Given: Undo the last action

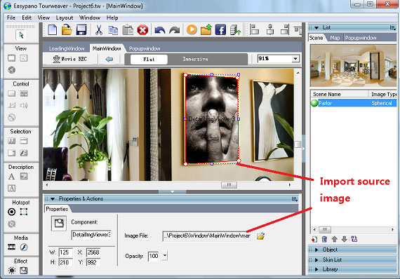Looking at the screenshot, I should click(160, 30).
